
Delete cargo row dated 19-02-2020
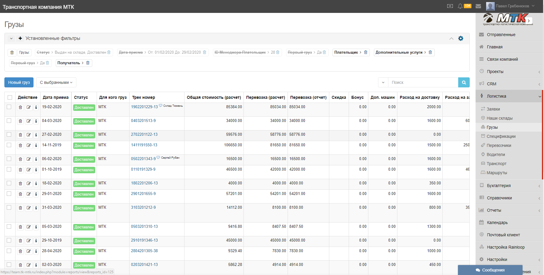[20, 107]
